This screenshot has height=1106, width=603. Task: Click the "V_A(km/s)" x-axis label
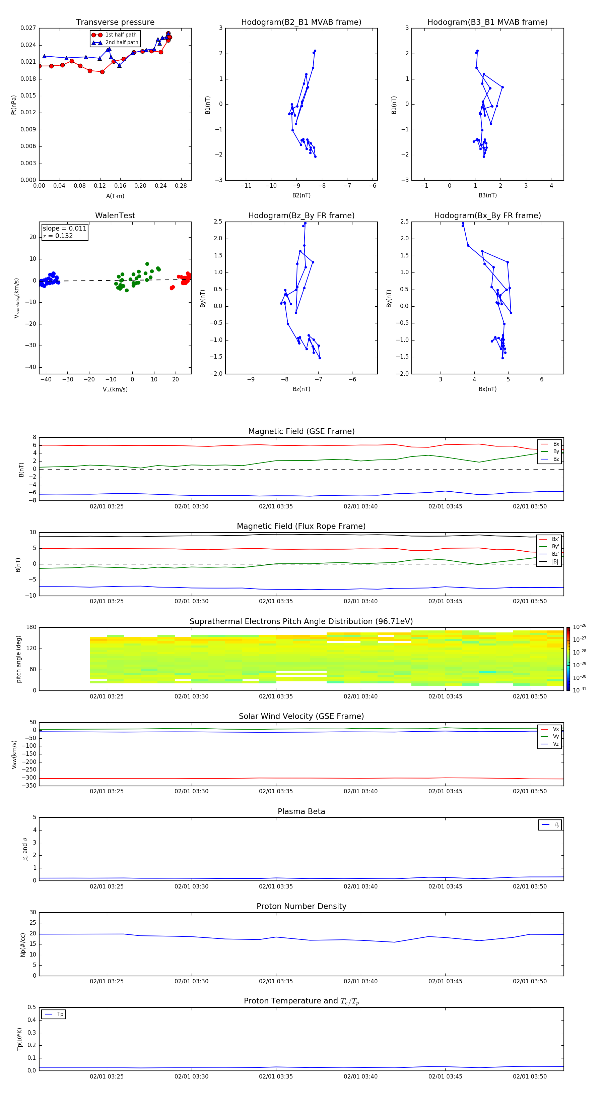click(x=115, y=389)
